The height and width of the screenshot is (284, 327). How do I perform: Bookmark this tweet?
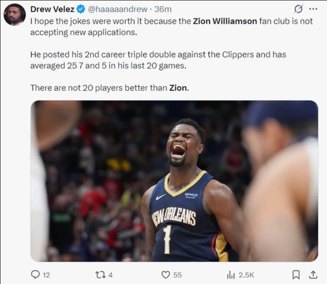pos(296,275)
